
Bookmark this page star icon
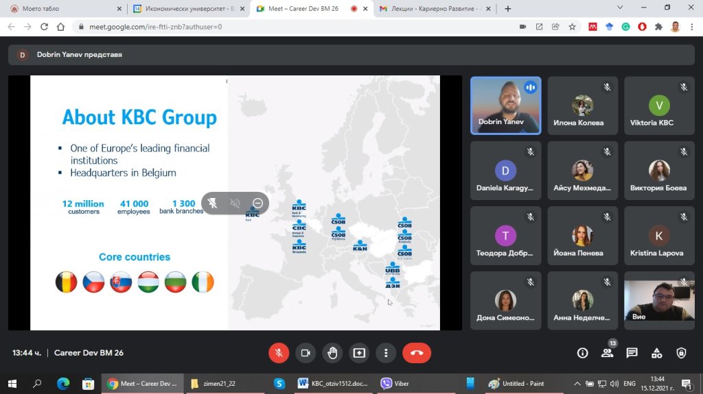pos(572,27)
